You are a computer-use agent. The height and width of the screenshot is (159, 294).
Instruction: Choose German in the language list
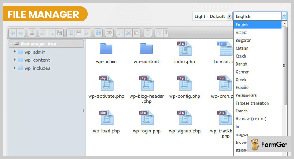[257, 72]
